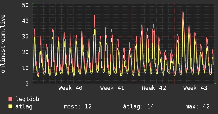Click the 10 y-axis tick label
The image size is (218, 114).
click(25, 68)
